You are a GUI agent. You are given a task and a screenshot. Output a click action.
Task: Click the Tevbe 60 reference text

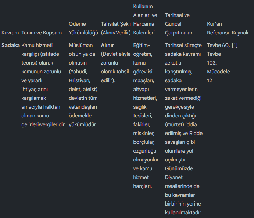pyautogui.click(x=218, y=45)
